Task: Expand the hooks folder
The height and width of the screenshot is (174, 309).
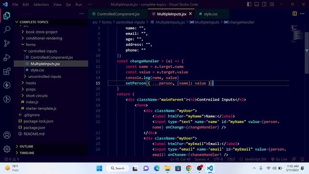Action: [51, 83]
